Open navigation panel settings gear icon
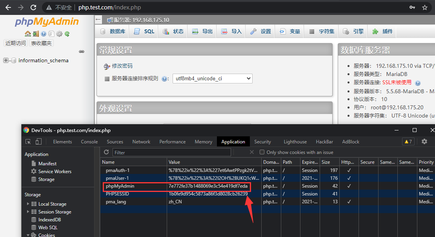 pyautogui.click(x=59, y=34)
